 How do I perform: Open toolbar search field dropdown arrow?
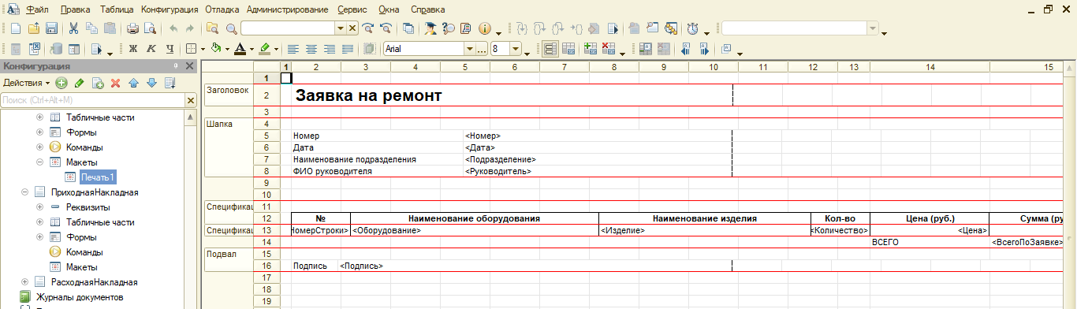pyautogui.click(x=341, y=28)
